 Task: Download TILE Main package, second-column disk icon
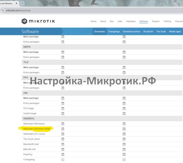(x=124, y=67)
